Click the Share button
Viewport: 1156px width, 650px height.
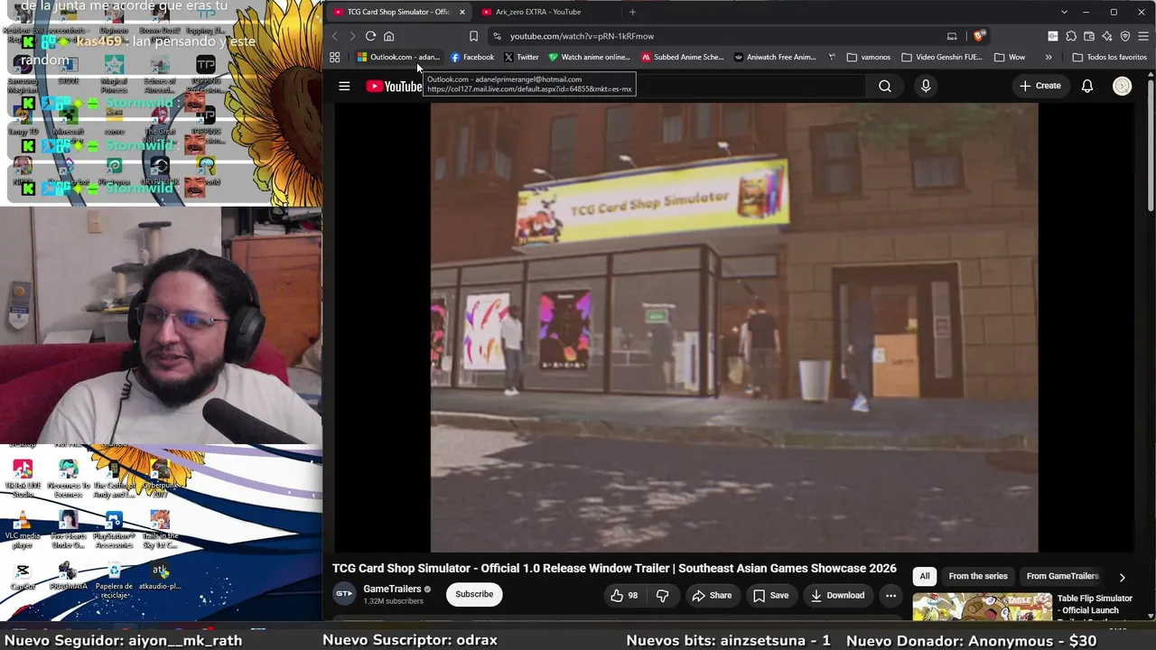[712, 595]
